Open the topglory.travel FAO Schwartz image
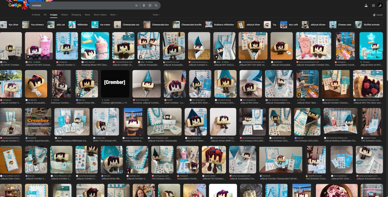 click(x=371, y=121)
